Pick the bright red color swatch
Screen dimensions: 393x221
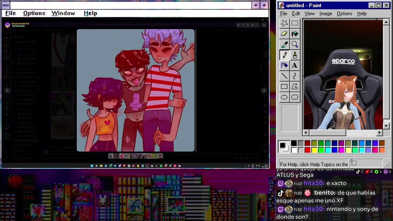[x=307, y=150]
